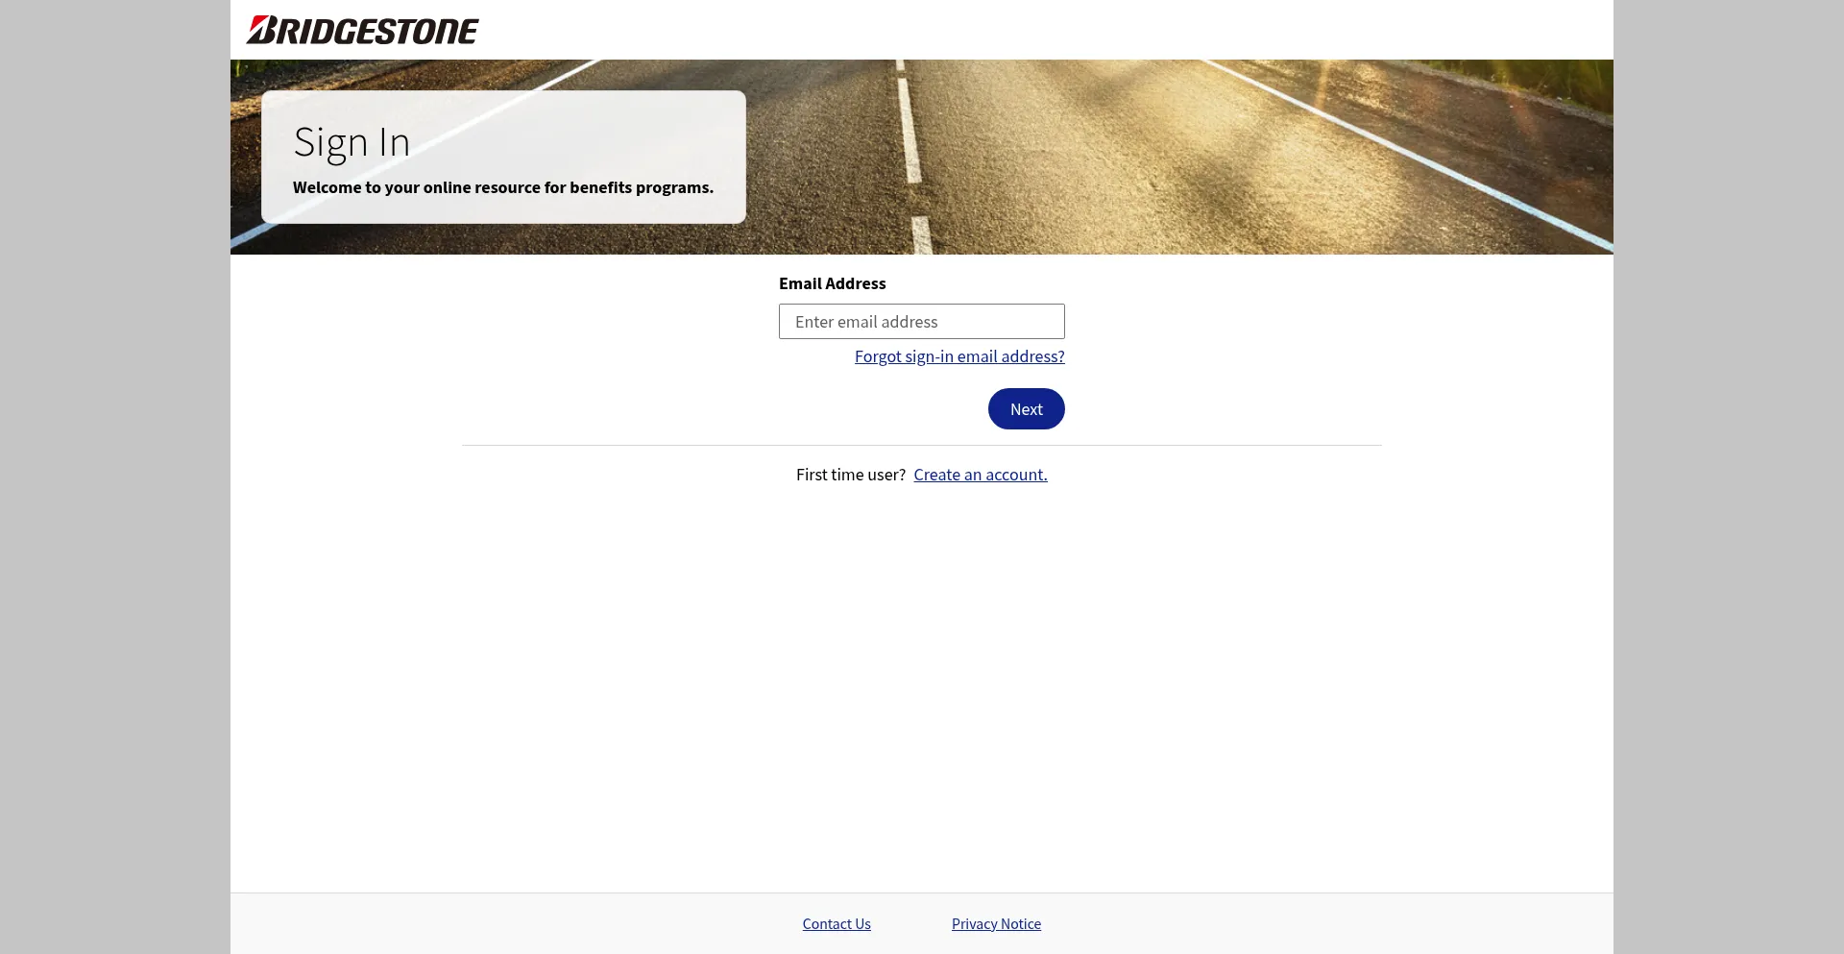Click the gray margin left of page
1844x954 pixels.
(x=115, y=480)
